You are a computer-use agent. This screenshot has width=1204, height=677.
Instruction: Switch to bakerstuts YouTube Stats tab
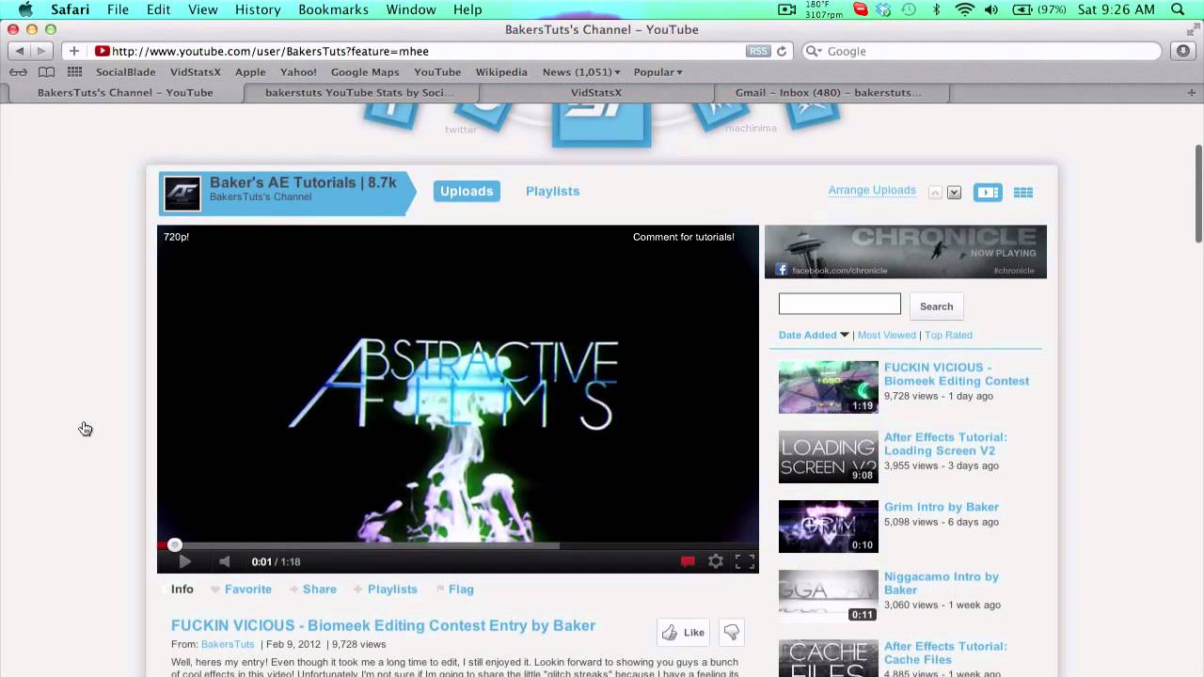pyautogui.click(x=359, y=92)
